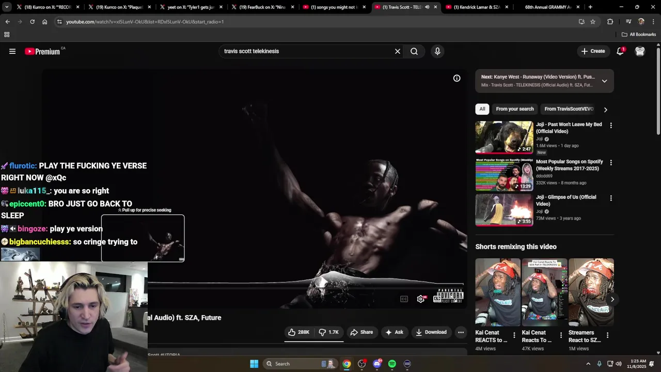This screenshot has height=372, width=661.
Task: Bookmark this page with the star
Action: pyautogui.click(x=593, y=22)
